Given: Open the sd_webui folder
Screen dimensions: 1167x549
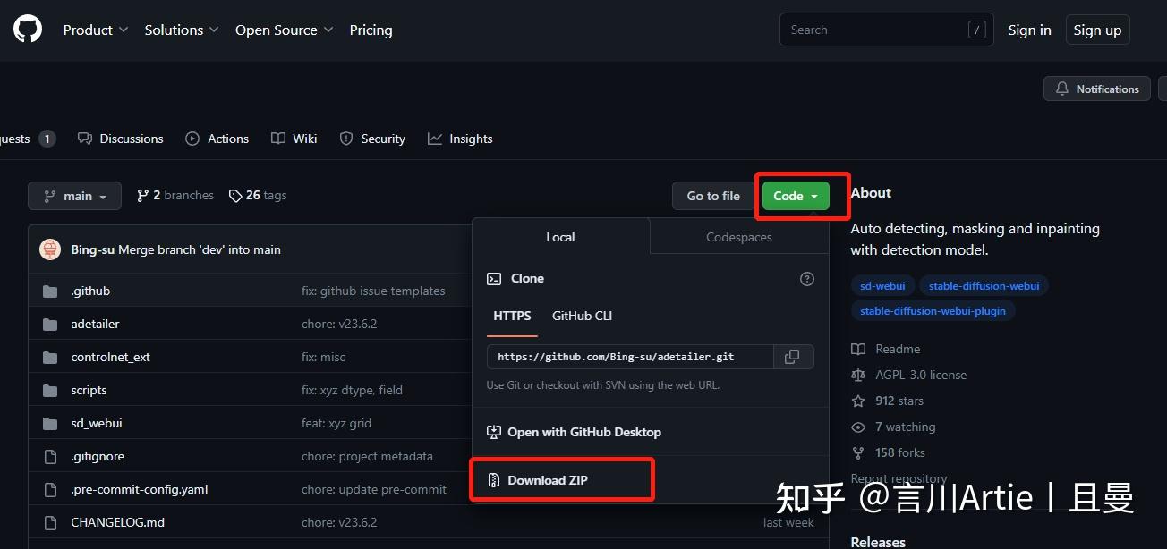Looking at the screenshot, I should pos(97,423).
